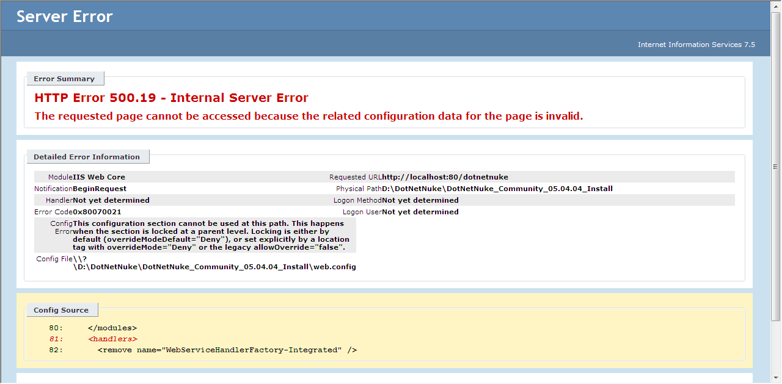The height and width of the screenshot is (384, 782).
Task: Click the Handler 'Not yet determined' value
Action: tap(111, 200)
